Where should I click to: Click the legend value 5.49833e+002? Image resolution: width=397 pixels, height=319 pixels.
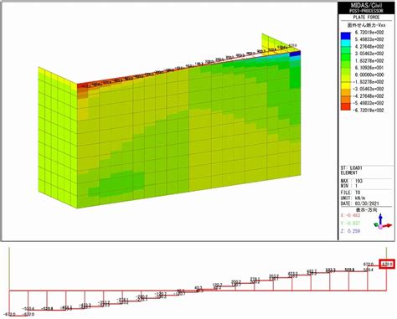click(x=369, y=39)
